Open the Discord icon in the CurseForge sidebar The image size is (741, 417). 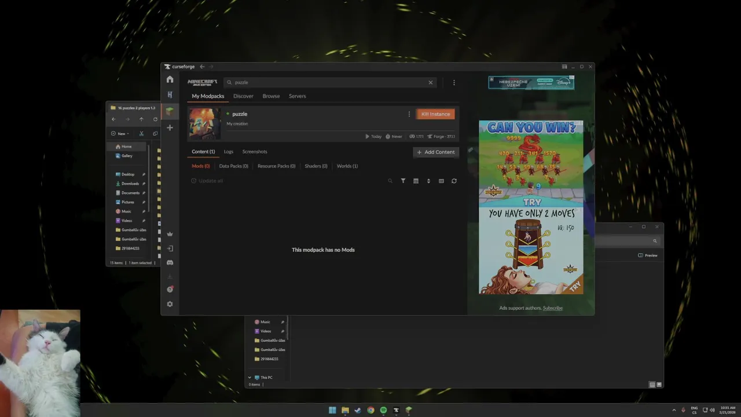170,262
